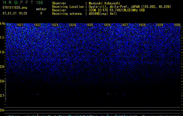Click the 1022 time axis marker
This screenshot has width=183, height=116.
[37, 25]
